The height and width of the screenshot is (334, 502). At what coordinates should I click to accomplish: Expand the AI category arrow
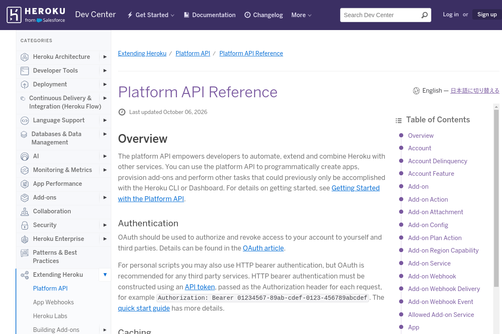point(105,156)
